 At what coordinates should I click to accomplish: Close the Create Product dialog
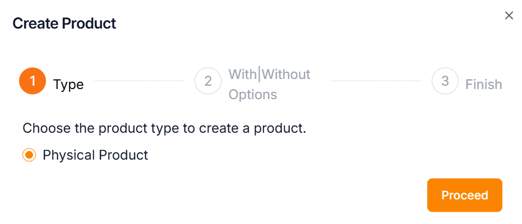(509, 16)
